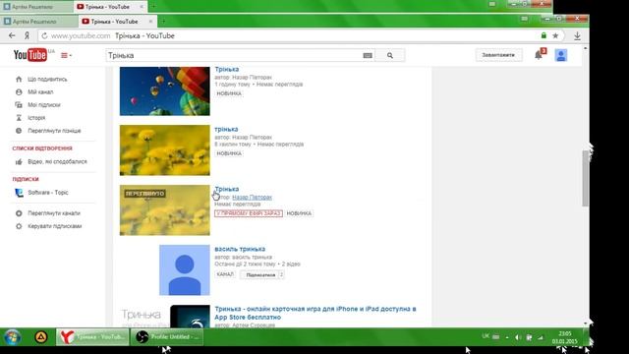
Task: Click underlined author link Назар Пяторак
Action: (252, 197)
